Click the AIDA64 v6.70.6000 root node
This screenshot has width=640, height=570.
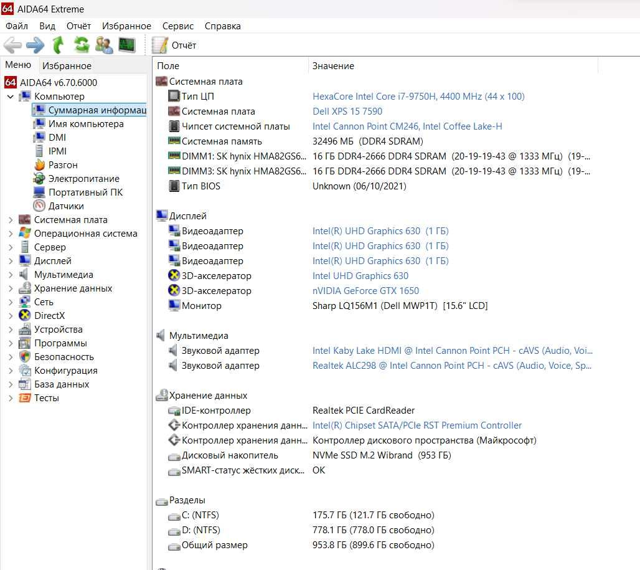tap(59, 82)
